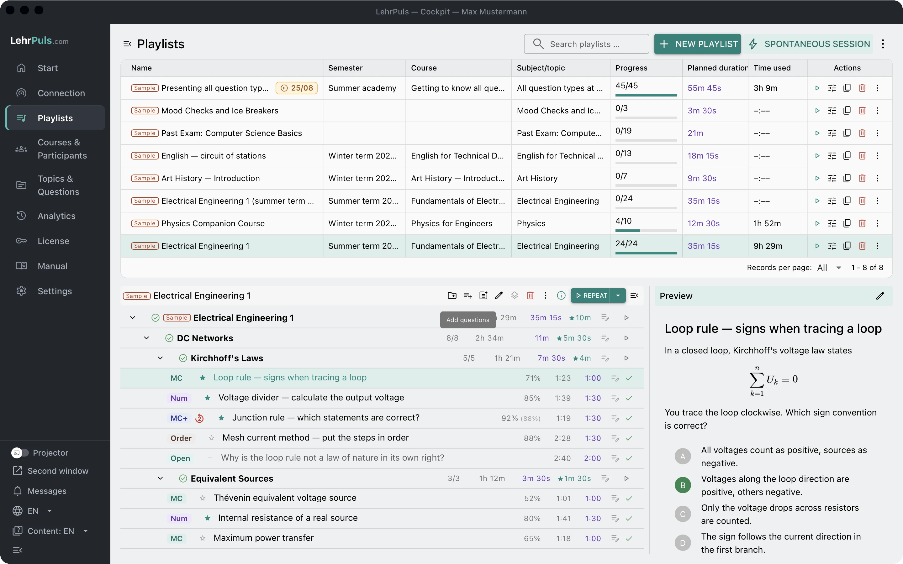The width and height of the screenshot is (903, 564).
Task: Click the add folder icon in playlist toolbar
Action: 452,295
